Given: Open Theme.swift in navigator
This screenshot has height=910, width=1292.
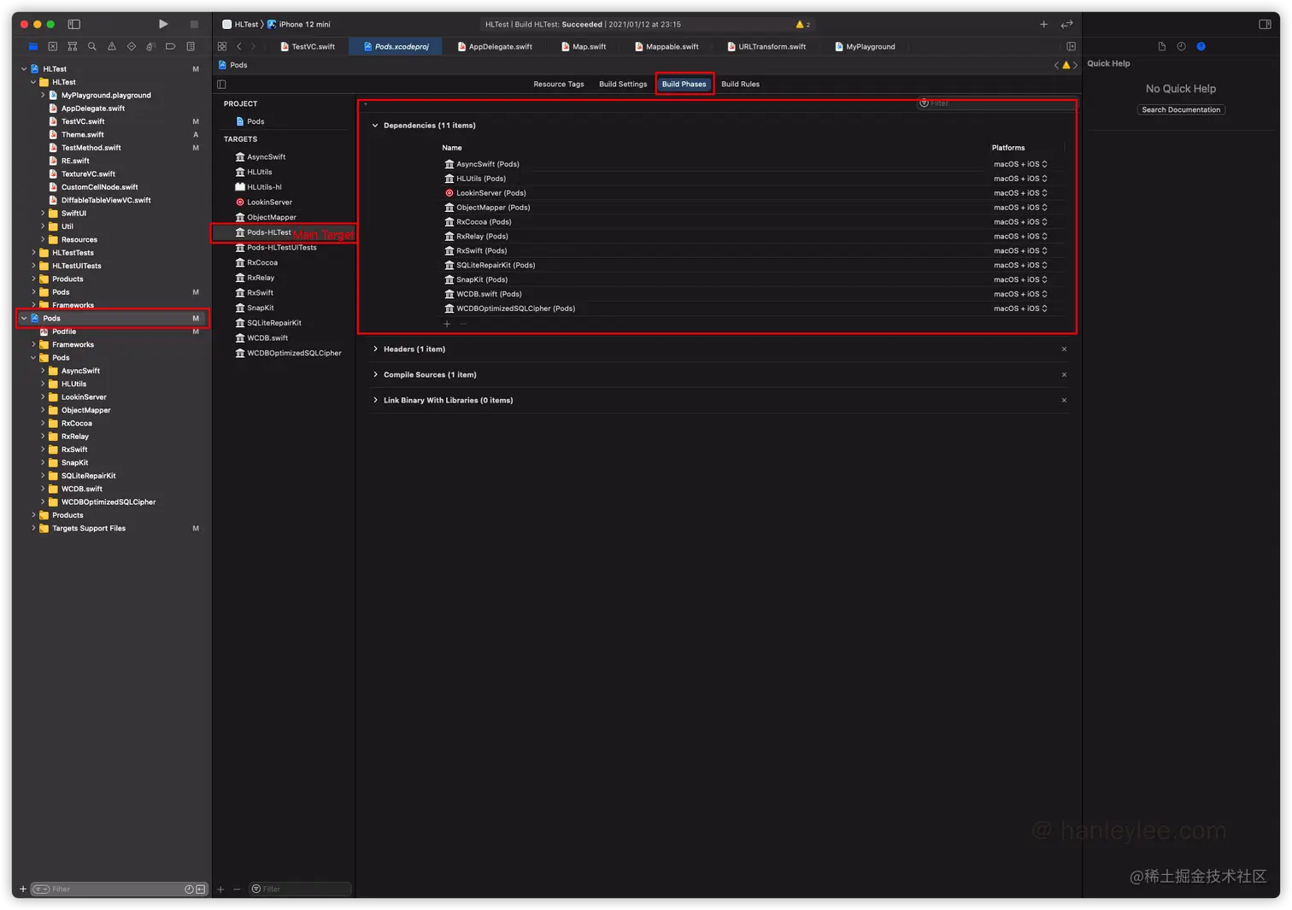Looking at the screenshot, I should click(82, 134).
